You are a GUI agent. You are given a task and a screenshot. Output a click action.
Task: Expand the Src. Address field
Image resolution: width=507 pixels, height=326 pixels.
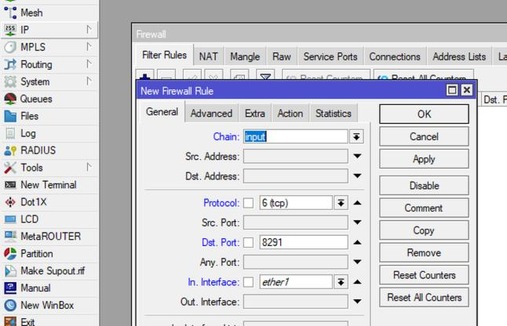click(x=357, y=156)
